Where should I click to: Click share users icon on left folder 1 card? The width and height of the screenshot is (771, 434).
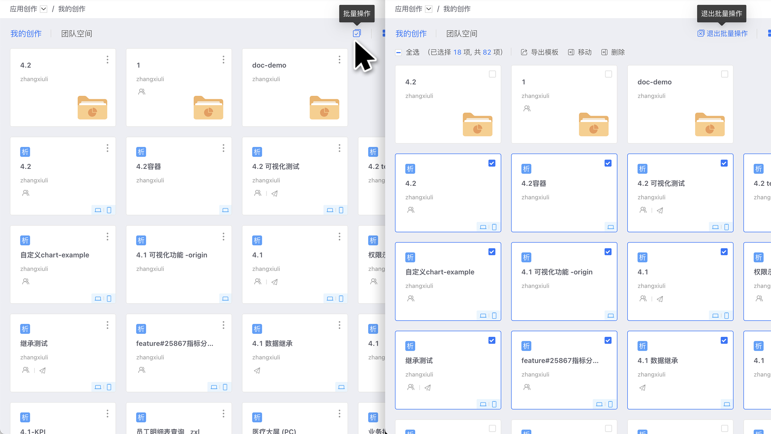point(142,92)
